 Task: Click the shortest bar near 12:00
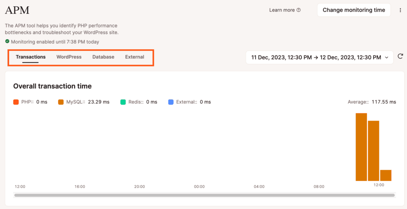pyautogui.click(x=386, y=175)
